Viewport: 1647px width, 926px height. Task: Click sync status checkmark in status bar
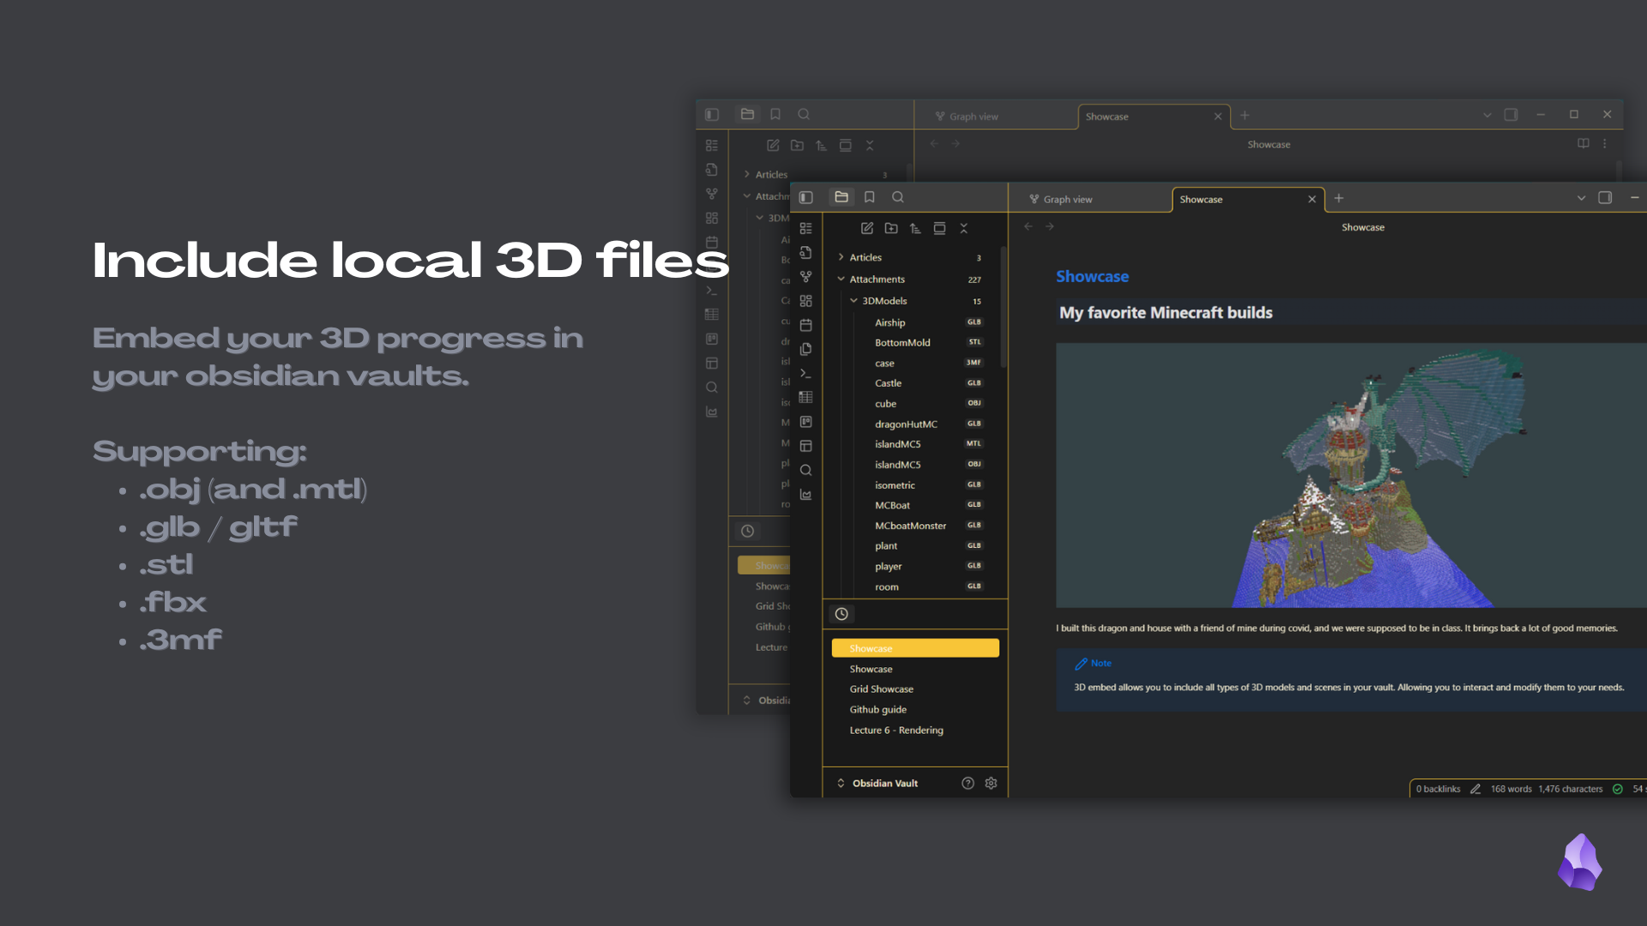click(x=1617, y=789)
